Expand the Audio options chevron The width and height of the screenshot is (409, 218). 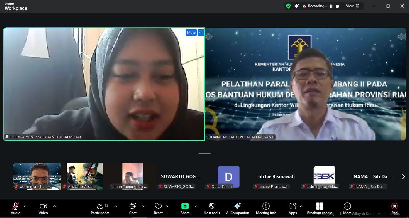tap(25, 206)
